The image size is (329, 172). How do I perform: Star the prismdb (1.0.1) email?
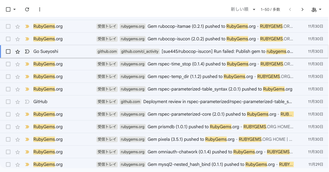pos(18,127)
